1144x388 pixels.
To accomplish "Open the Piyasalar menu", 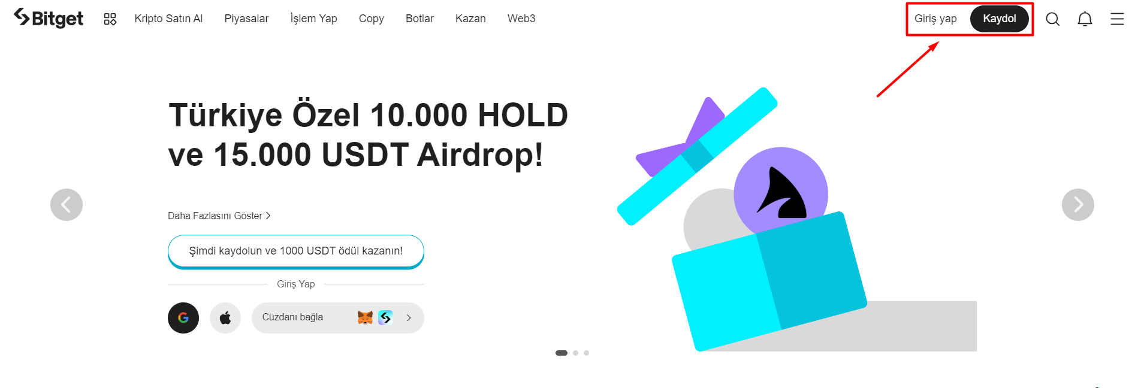I will point(246,19).
